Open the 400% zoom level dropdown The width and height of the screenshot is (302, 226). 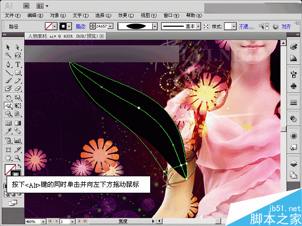click(43, 222)
